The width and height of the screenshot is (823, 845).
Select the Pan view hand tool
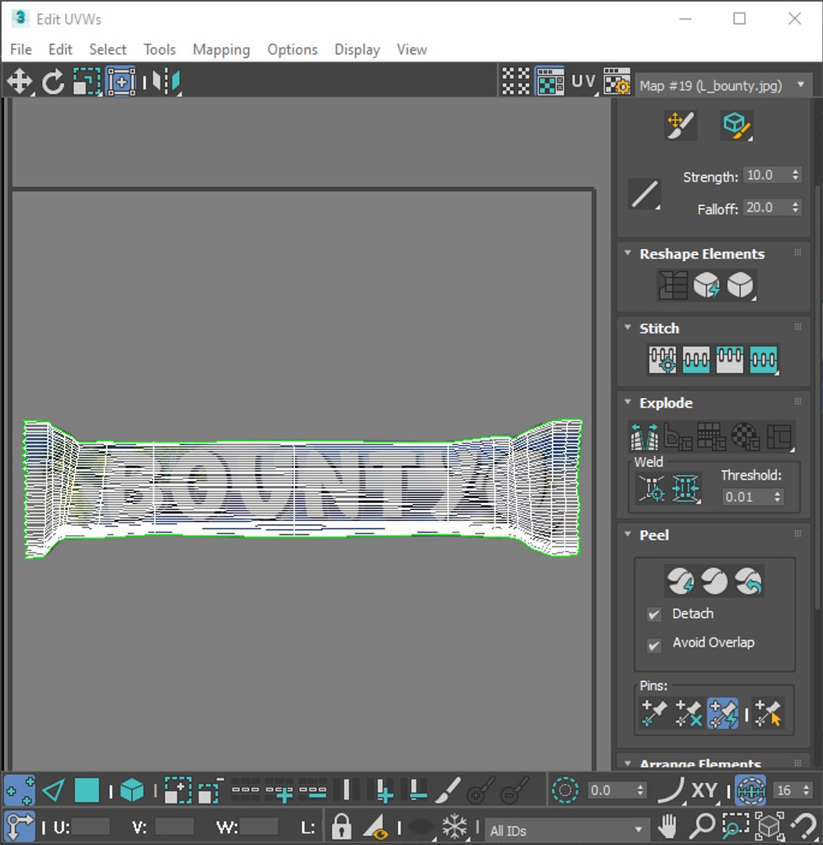[x=668, y=825]
